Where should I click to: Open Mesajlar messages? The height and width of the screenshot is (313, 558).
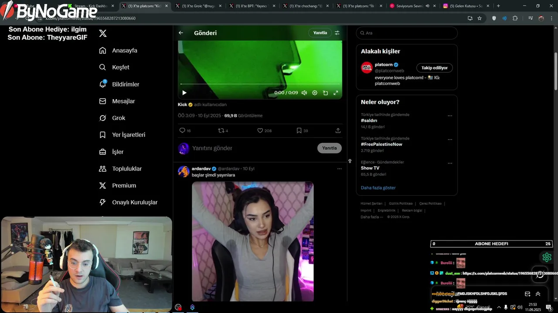pyautogui.click(x=117, y=101)
